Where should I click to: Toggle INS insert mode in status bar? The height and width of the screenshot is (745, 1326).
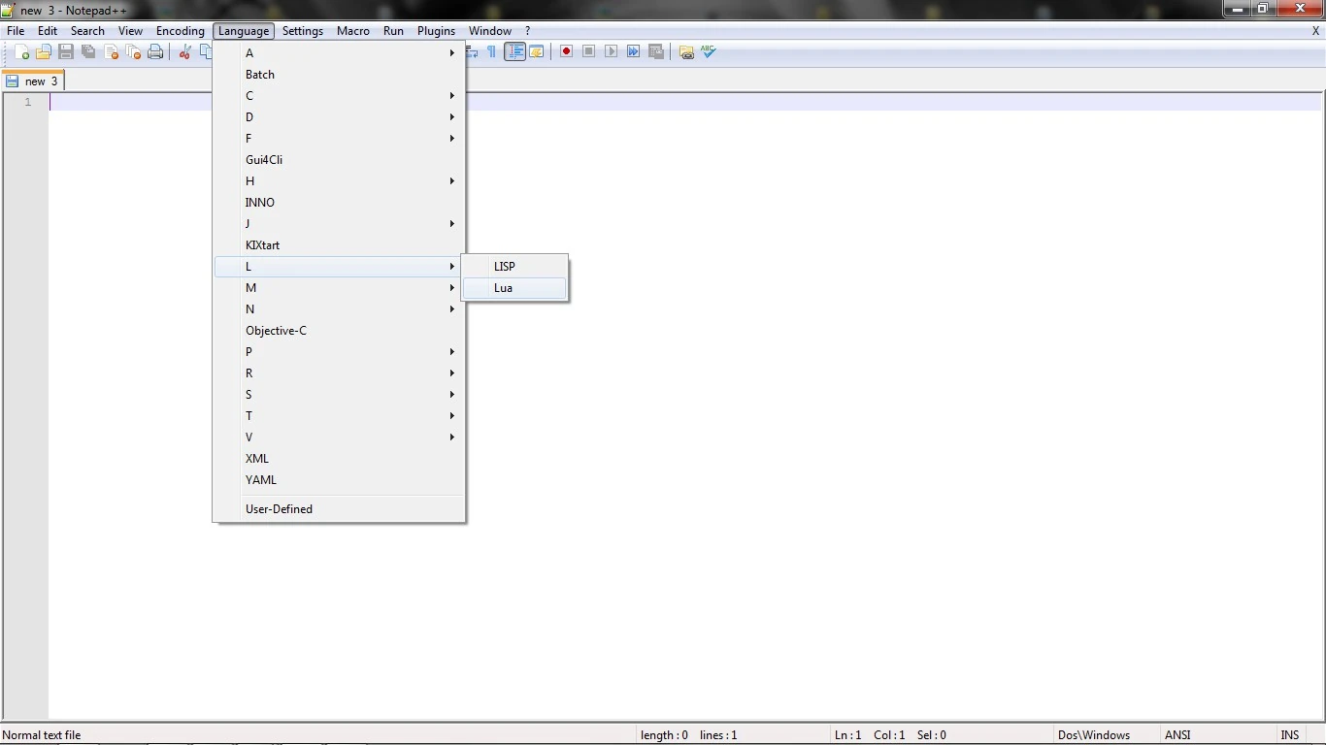pyautogui.click(x=1289, y=735)
